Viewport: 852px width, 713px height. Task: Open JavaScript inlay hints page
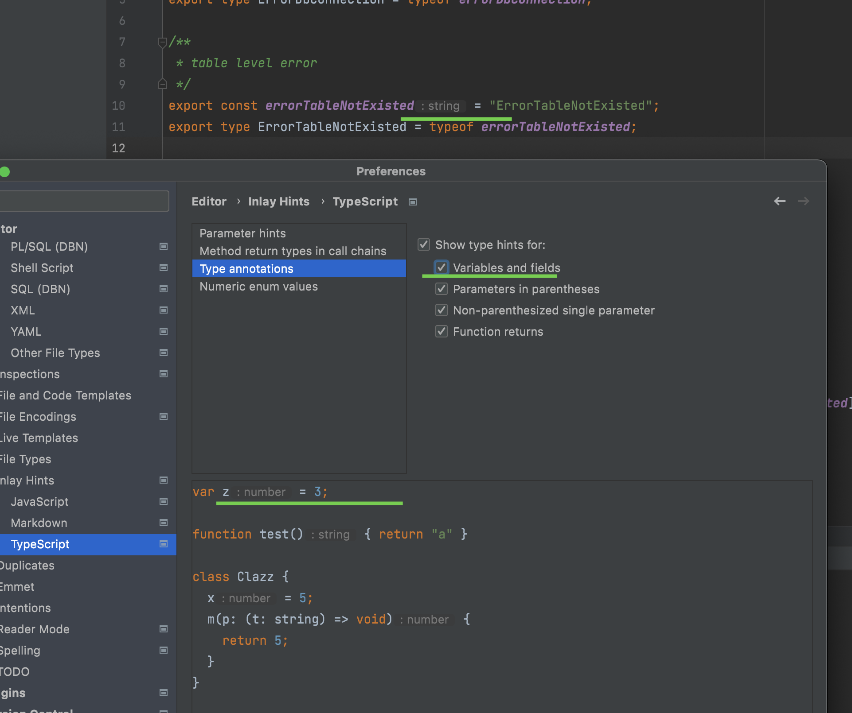click(x=39, y=502)
